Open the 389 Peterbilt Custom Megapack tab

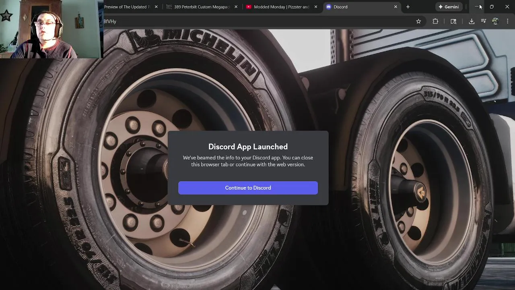[201, 7]
